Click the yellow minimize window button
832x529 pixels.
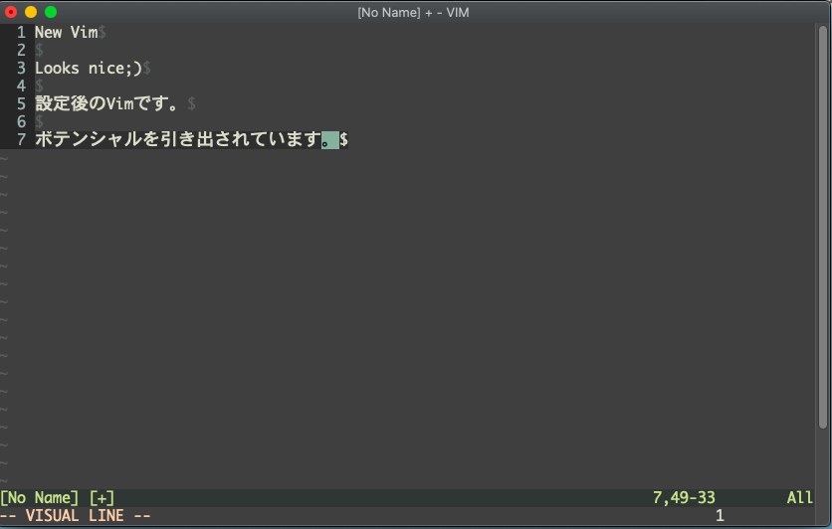coord(31,12)
